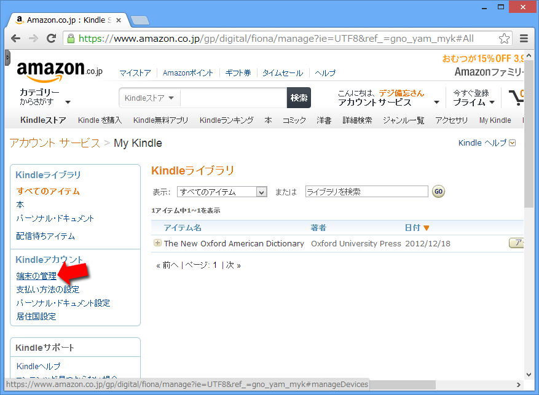
Task: Select すべてのアイテム in sidebar
Action: (x=48, y=191)
